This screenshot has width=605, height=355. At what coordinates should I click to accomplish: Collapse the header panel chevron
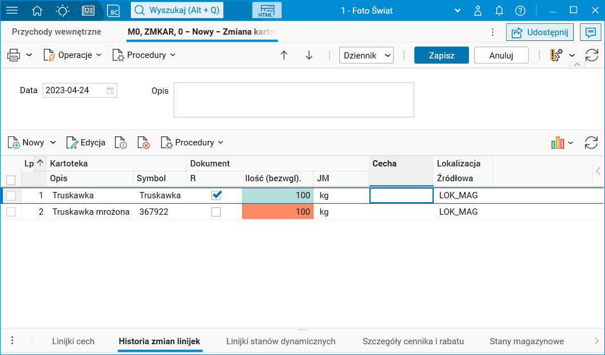coord(577,65)
